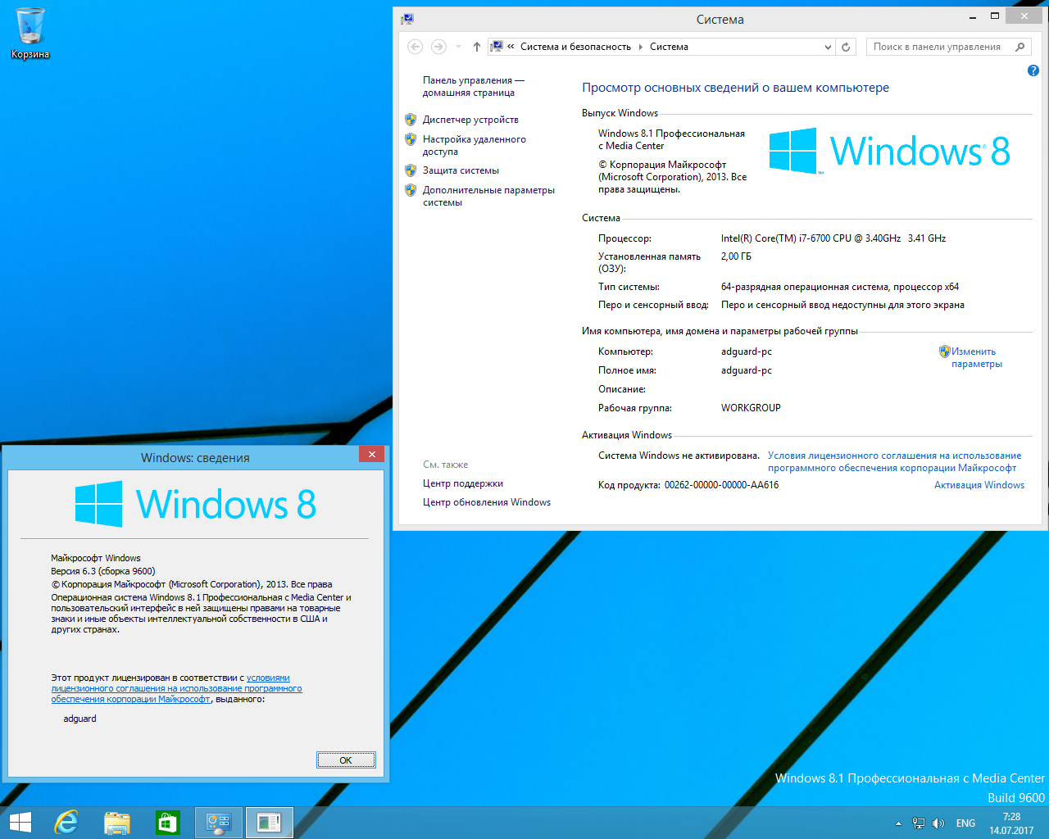
Task: Click product code '00262-00000-00000-AA616'
Action: click(721, 485)
